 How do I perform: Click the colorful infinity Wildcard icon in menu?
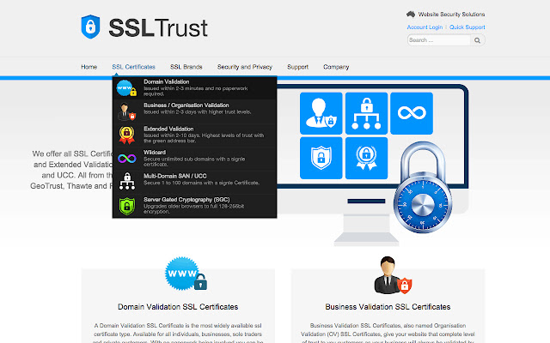[x=127, y=159]
